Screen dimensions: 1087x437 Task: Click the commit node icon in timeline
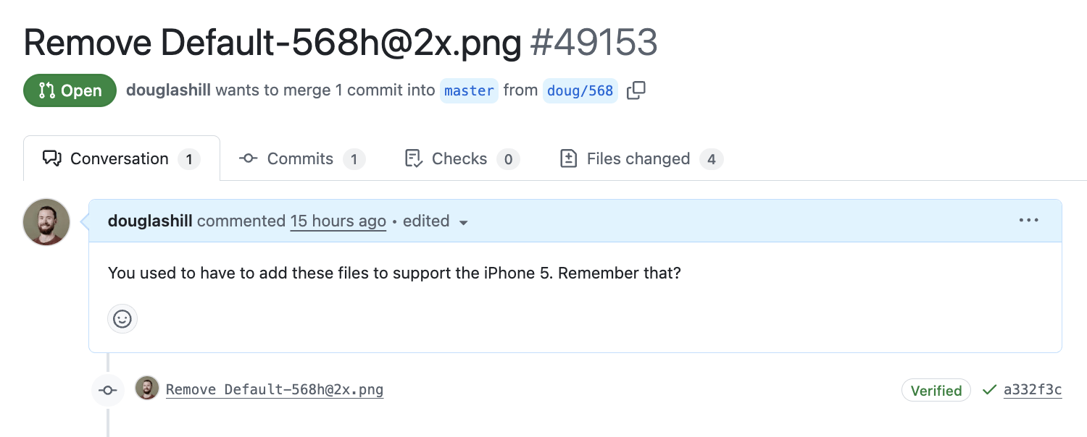pos(108,390)
